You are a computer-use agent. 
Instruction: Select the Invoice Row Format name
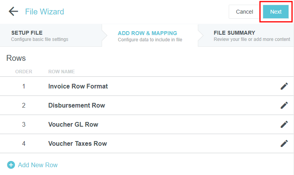pyautogui.click(x=78, y=86)
